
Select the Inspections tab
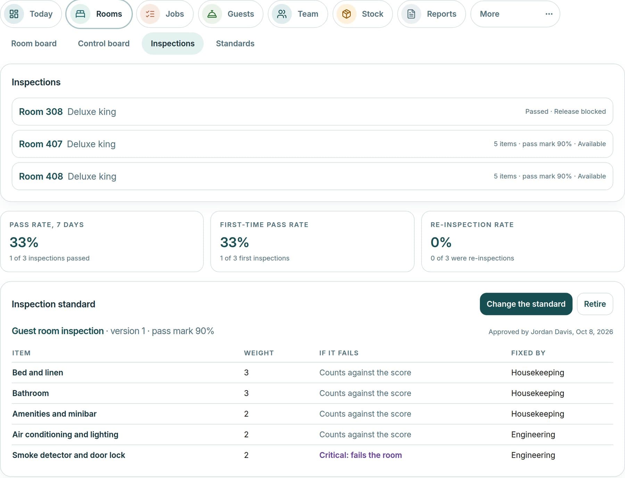(173, 43)
